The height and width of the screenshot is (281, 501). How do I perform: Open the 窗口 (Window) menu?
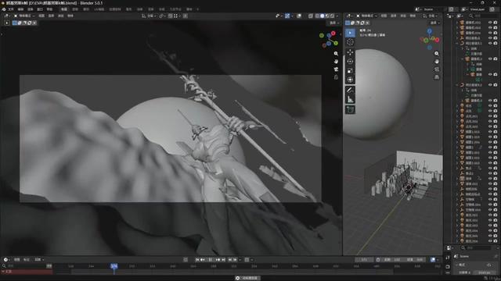[x=40, y=9]
